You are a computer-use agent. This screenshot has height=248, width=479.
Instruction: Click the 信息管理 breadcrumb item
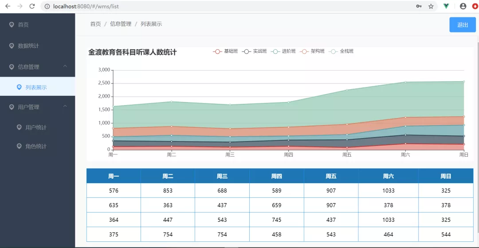point(121,24)
